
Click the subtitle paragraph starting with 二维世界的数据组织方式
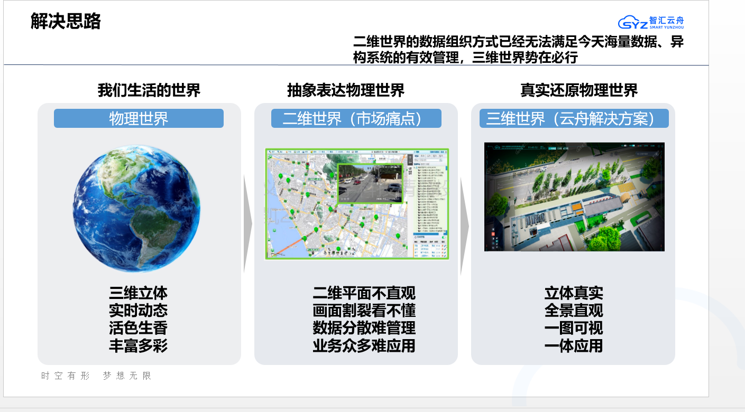coord(518,50)
